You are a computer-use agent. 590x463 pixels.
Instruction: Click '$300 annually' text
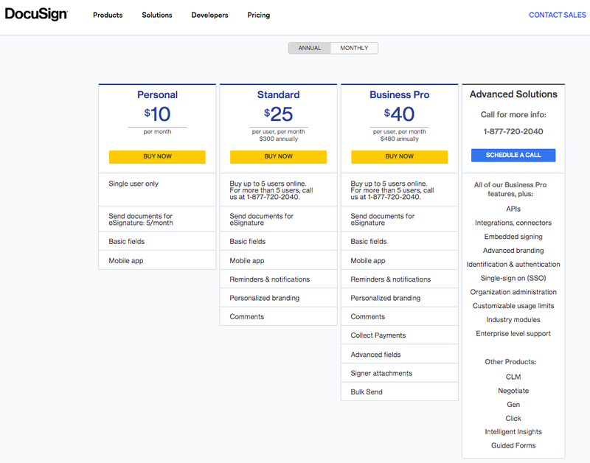point(279,139)
